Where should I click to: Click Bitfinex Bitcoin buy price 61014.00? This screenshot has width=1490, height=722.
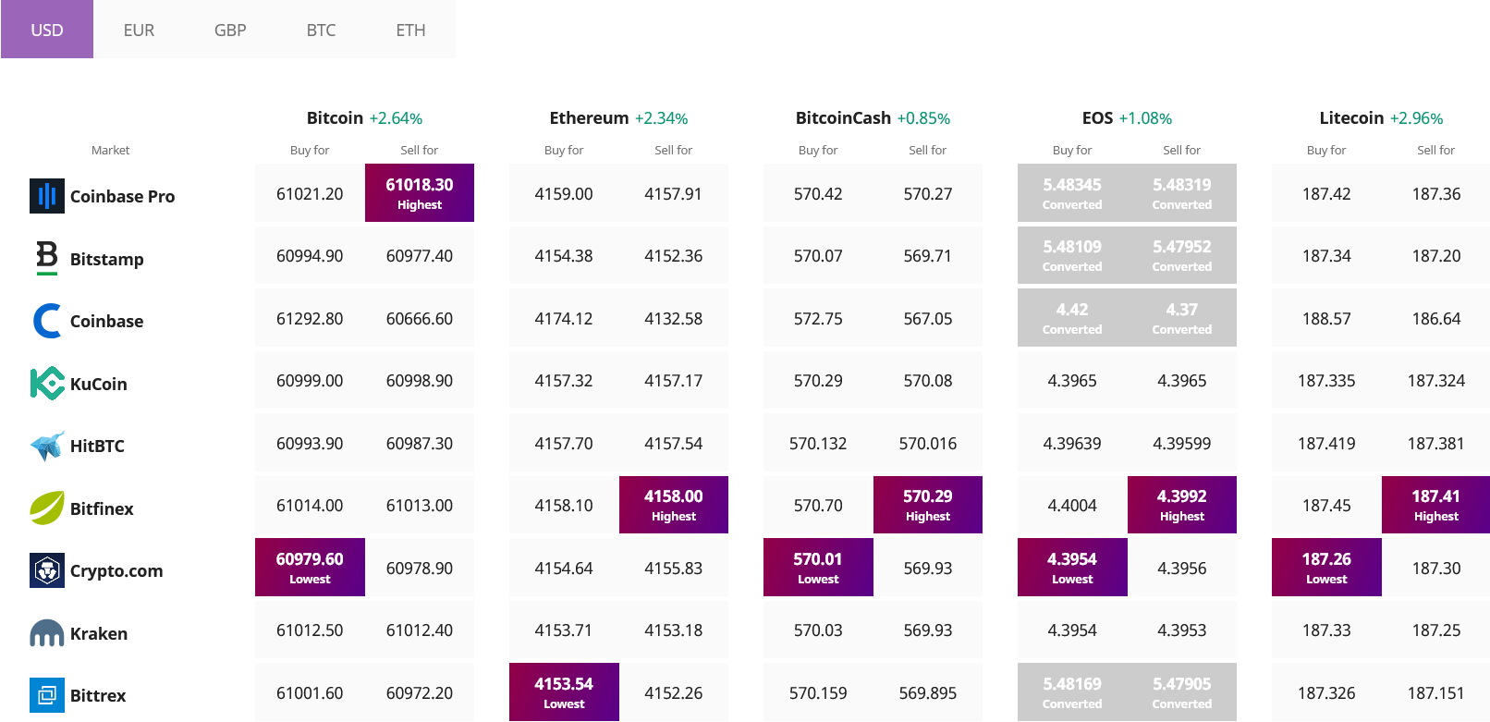(310, 505)
